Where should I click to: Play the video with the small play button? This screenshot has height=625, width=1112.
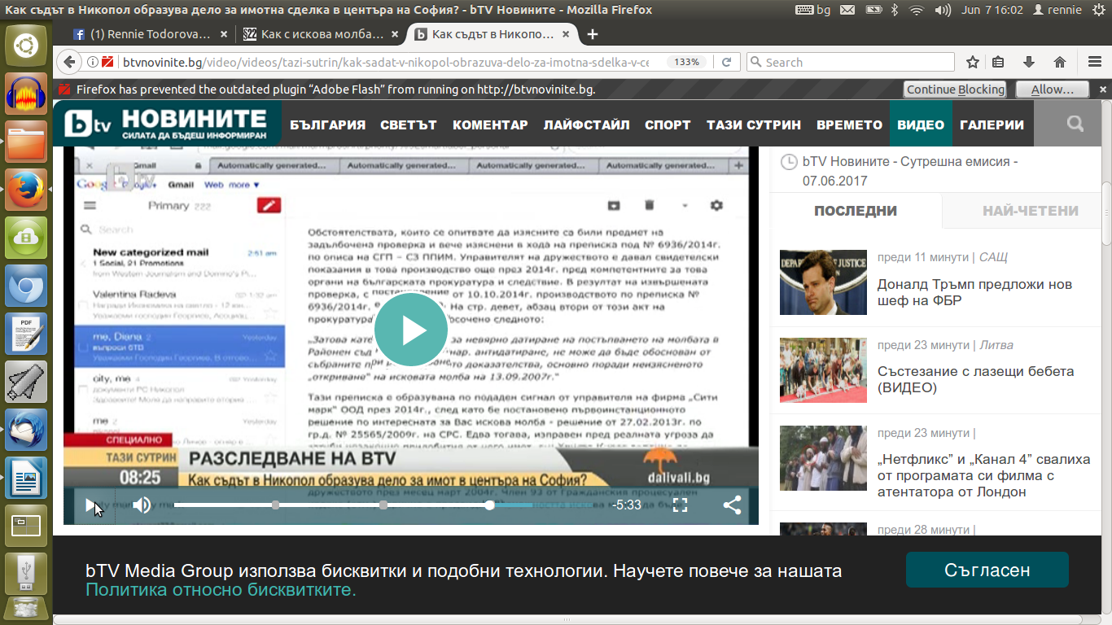92,505
